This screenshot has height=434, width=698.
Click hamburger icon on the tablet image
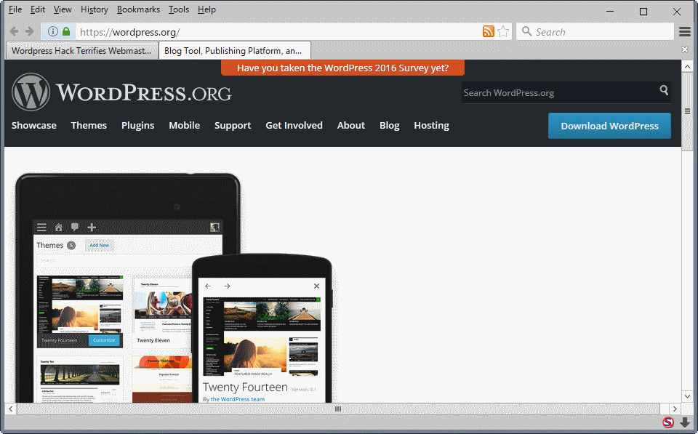click(42, 228)
